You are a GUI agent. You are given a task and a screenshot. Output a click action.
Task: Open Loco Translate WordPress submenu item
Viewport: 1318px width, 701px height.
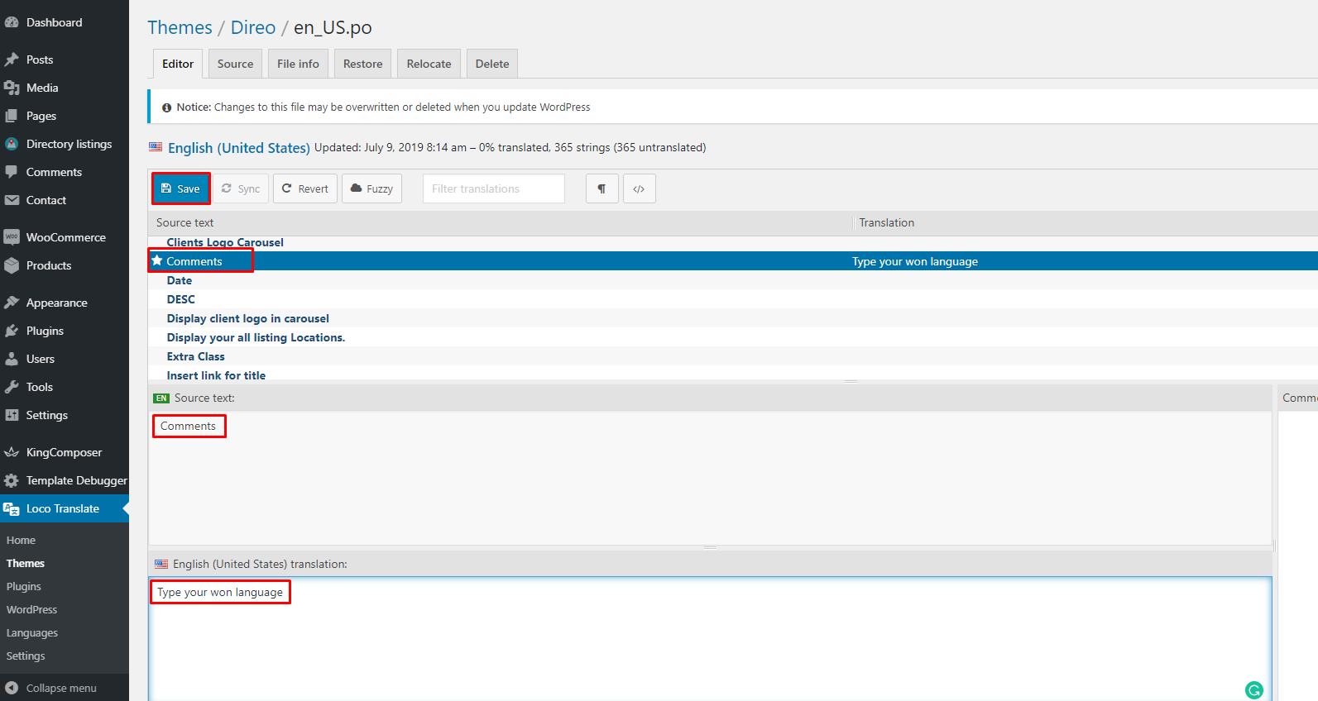click(x=32, y=609)
